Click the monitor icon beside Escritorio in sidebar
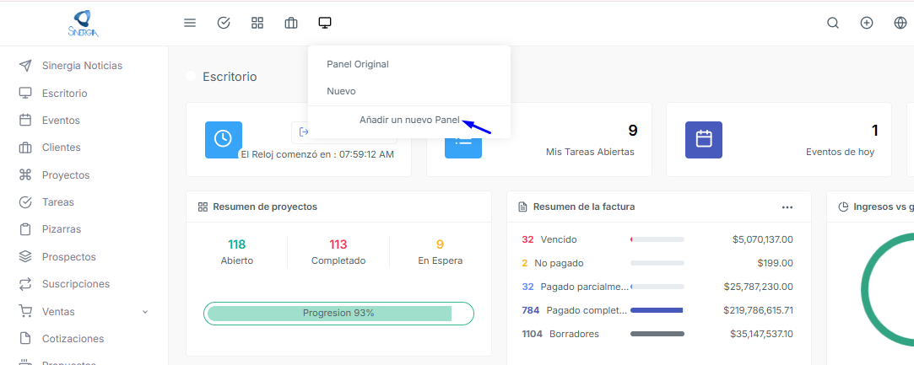 pos(25,93)
